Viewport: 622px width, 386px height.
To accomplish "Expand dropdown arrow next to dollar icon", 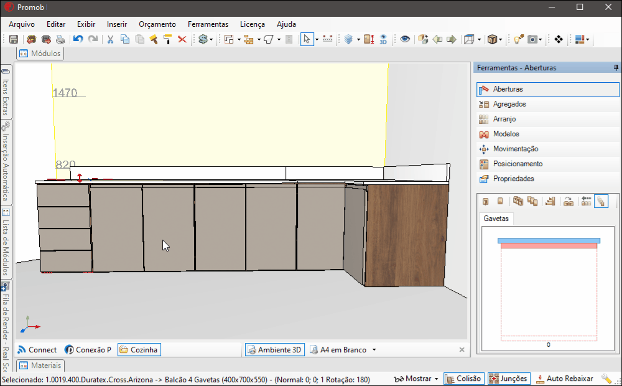I will point(211,39).
